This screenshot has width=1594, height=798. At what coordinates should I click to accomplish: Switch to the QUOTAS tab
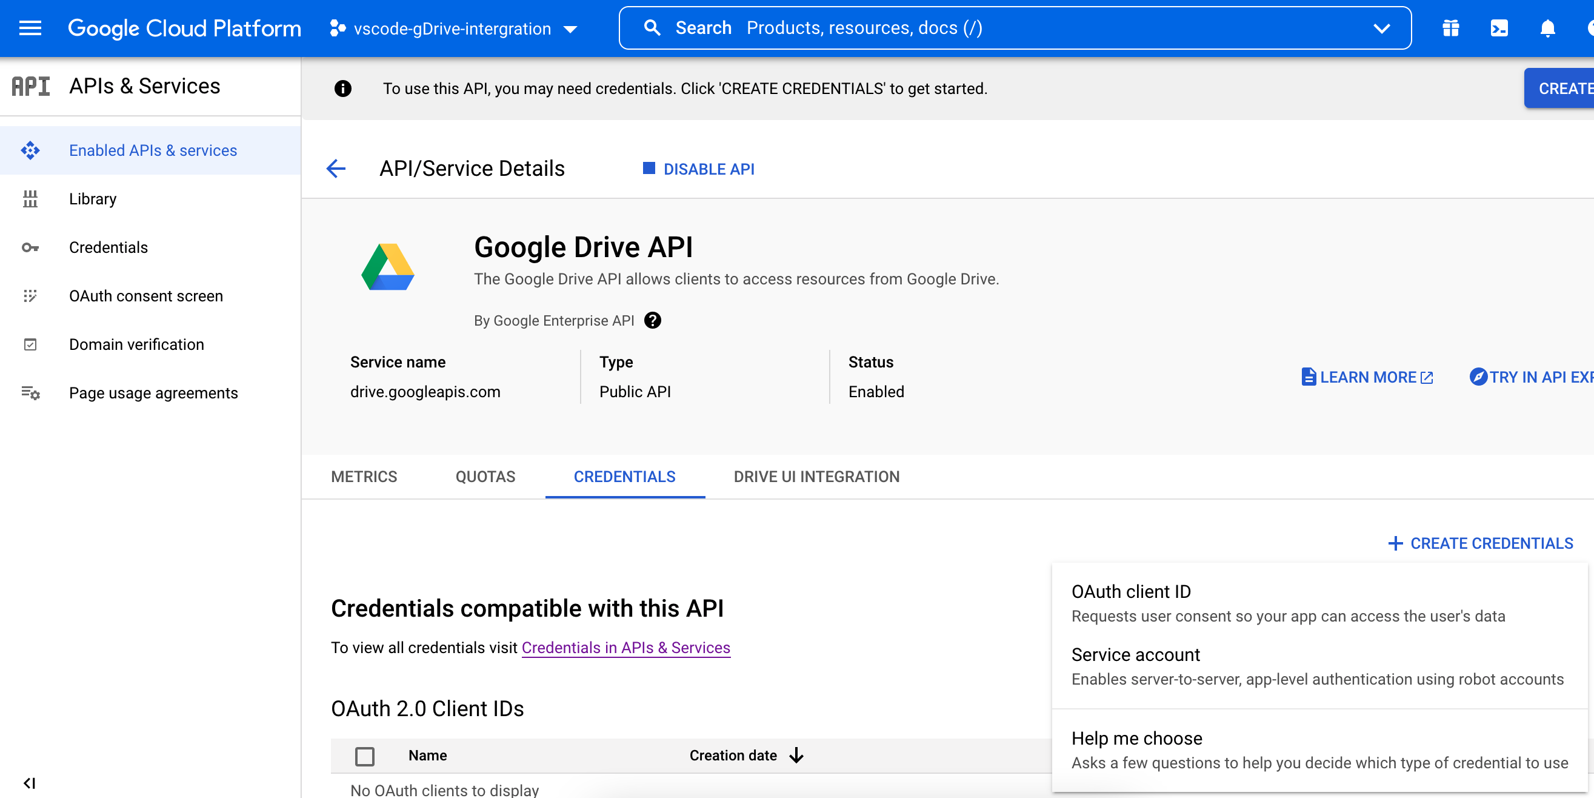[485, 477]
